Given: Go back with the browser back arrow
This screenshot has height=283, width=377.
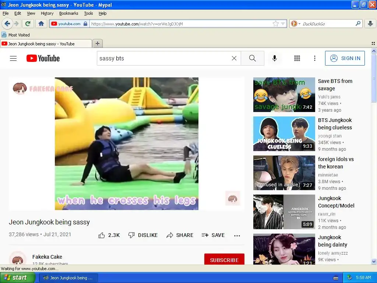Looking at the screenshot, I should click(7, 24).
